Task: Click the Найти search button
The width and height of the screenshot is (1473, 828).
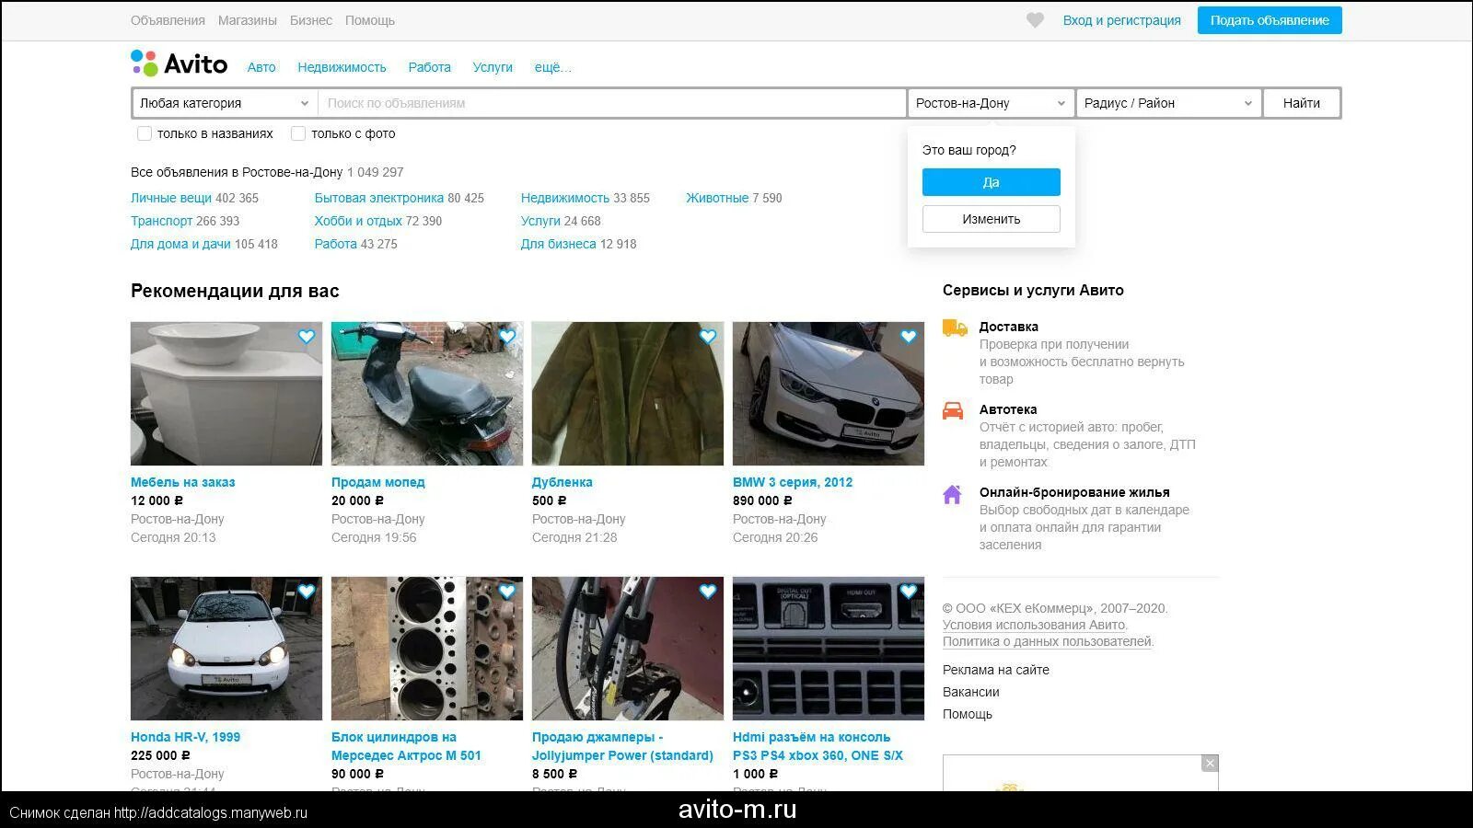Action: point(1302,103)
